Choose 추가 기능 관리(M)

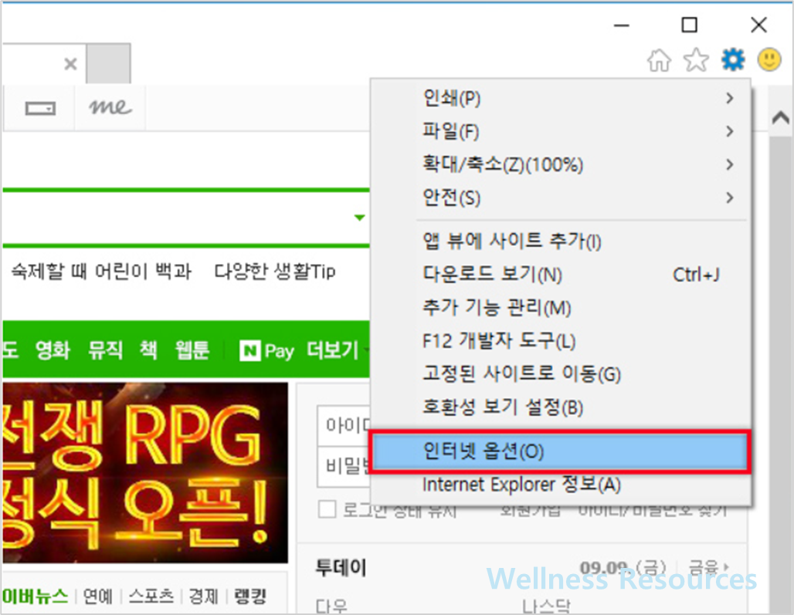coord(560,307)
